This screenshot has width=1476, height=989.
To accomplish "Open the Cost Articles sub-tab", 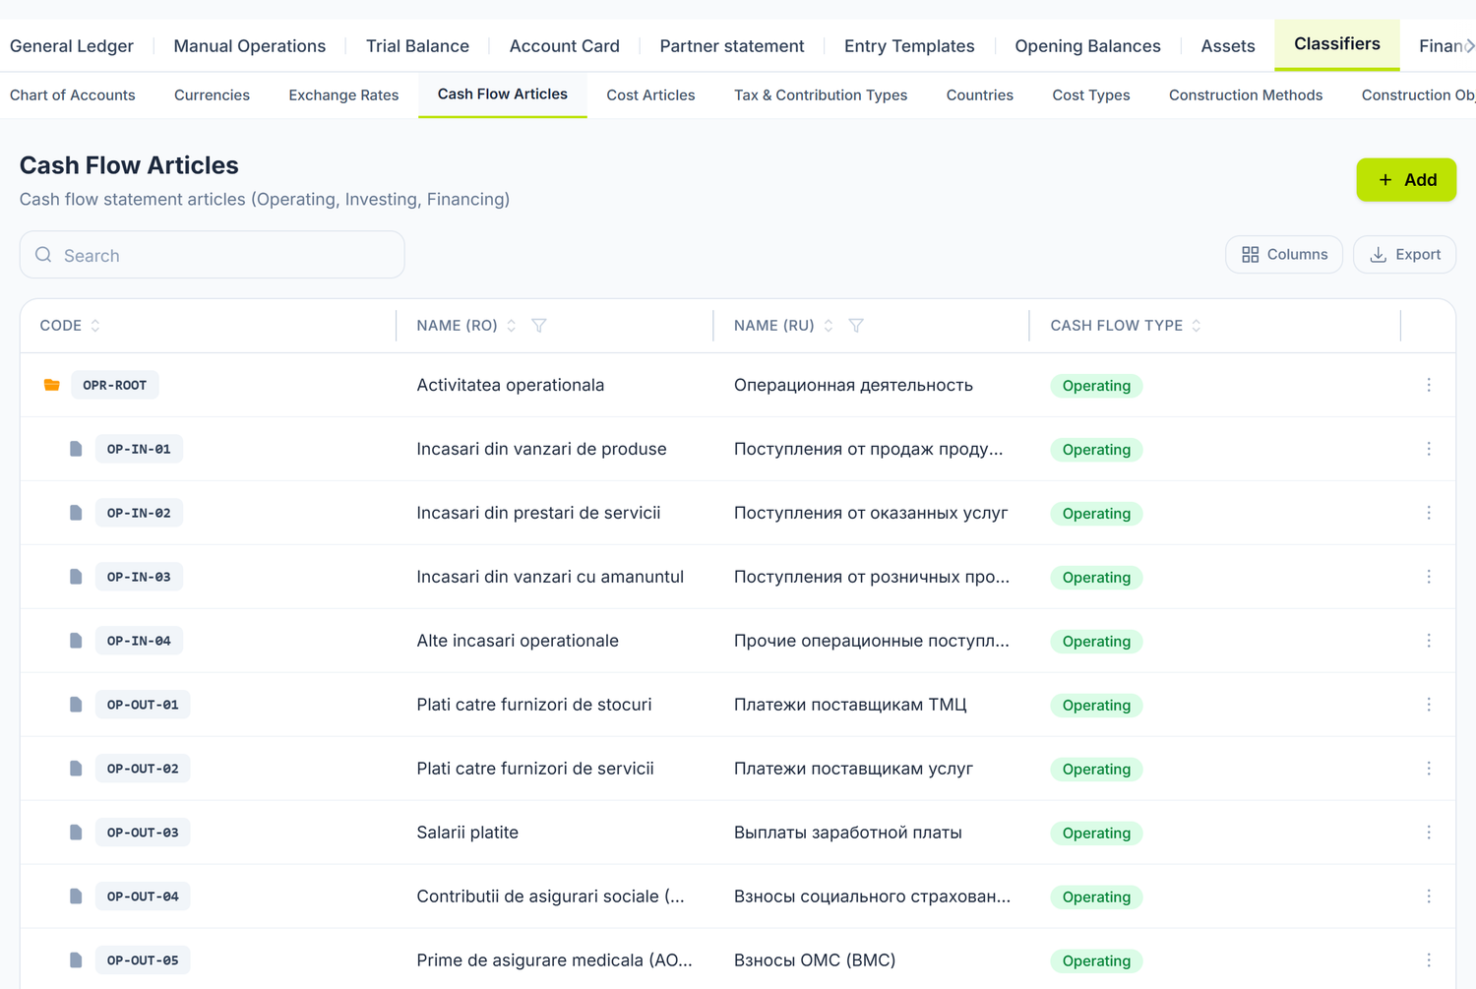I will 650,95.
